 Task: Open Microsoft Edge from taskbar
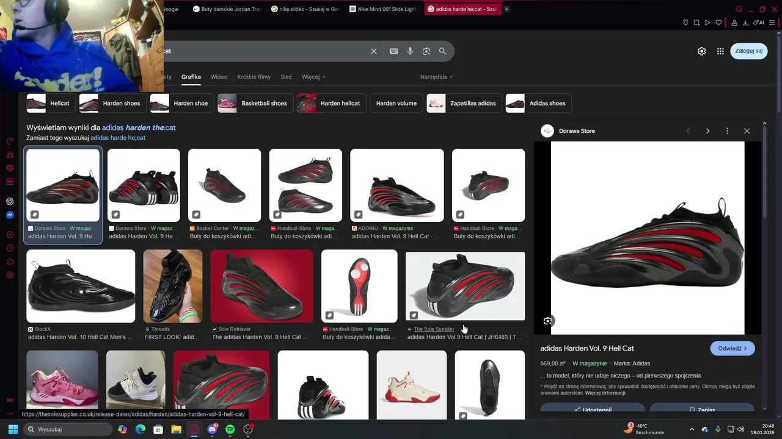(x=141, y=429)
